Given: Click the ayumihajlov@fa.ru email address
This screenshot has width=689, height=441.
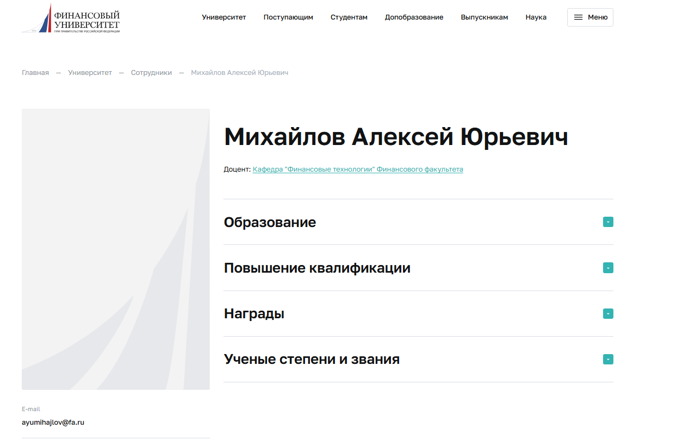Looking at the screenshot, I should pos(53,422).
